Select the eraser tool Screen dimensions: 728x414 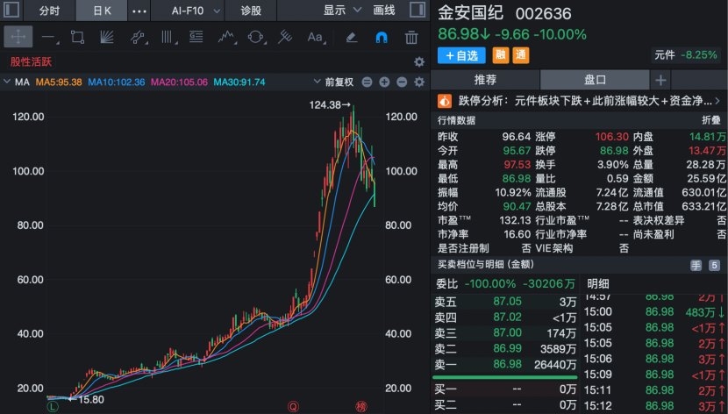[x=352, y=37]
